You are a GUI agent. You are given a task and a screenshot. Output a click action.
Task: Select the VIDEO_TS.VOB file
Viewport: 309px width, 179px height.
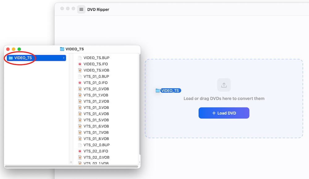click(x=96, y=70)
